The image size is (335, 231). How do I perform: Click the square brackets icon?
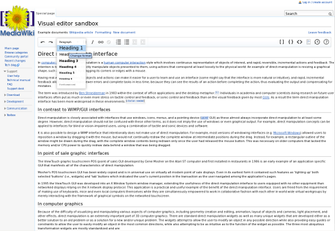pos(282,42)
